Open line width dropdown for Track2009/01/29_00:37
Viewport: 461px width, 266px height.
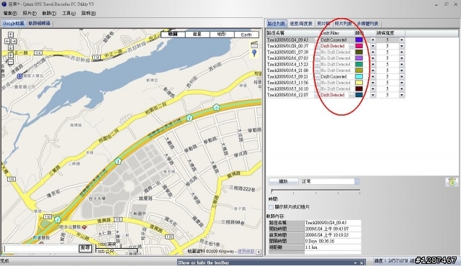[402, 46]
